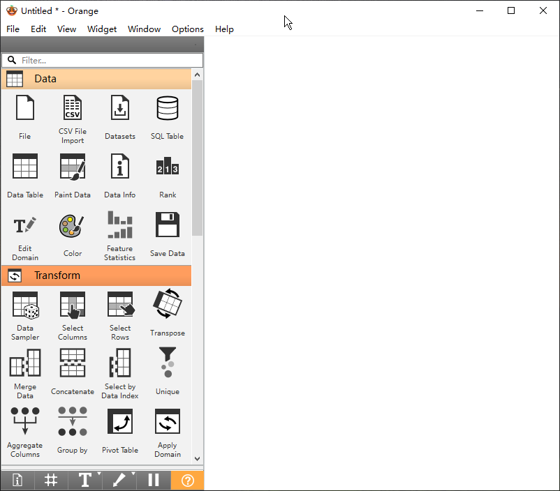The height and width of the screenshot is (491, 560).
Task: Add the Rank widget
Action: click(x=167, y=176)
